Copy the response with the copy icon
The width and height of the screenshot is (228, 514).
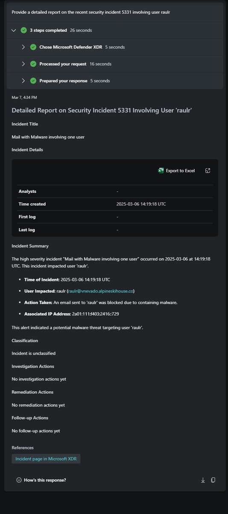pyautogui.click(x=213, y=480)
